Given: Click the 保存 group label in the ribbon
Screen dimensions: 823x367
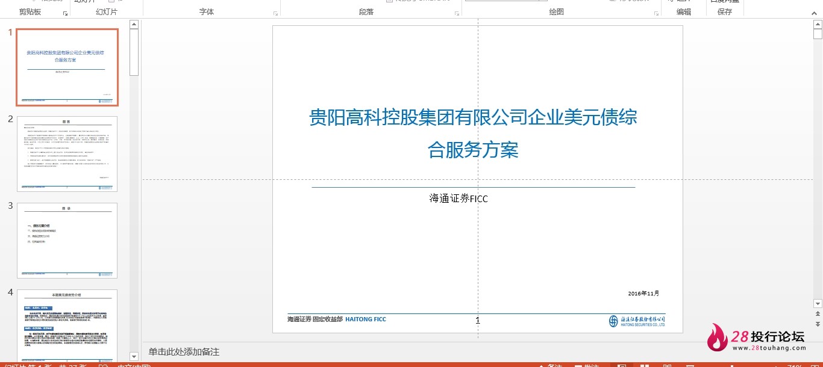Looking at the screenshot, I should pos(725,12).
